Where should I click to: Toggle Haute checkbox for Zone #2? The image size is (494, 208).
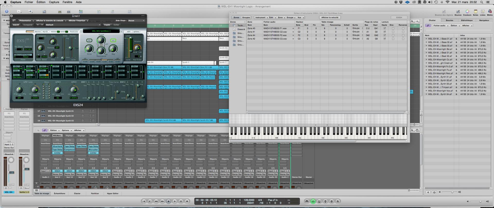tap(384, 39)
